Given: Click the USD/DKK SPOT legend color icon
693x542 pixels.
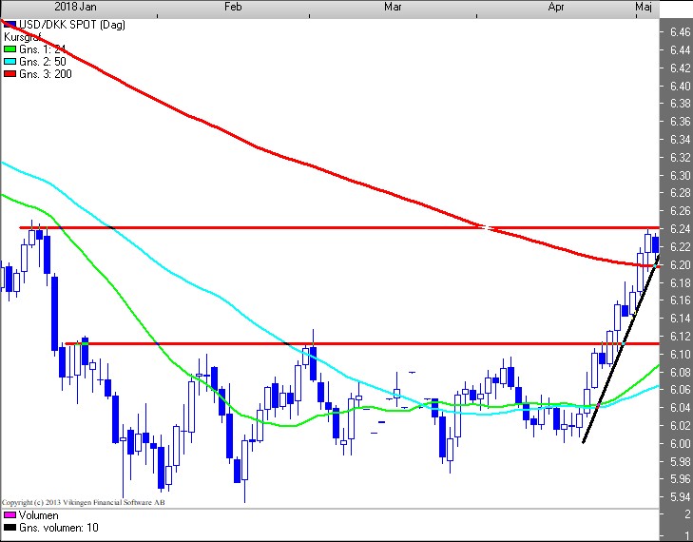Looking at the screenshot, I should (x=10, y=24).
